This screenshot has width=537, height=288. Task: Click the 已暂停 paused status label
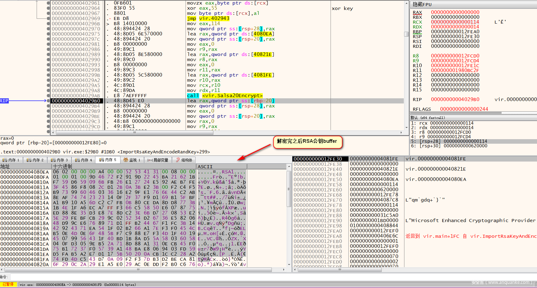8,284
